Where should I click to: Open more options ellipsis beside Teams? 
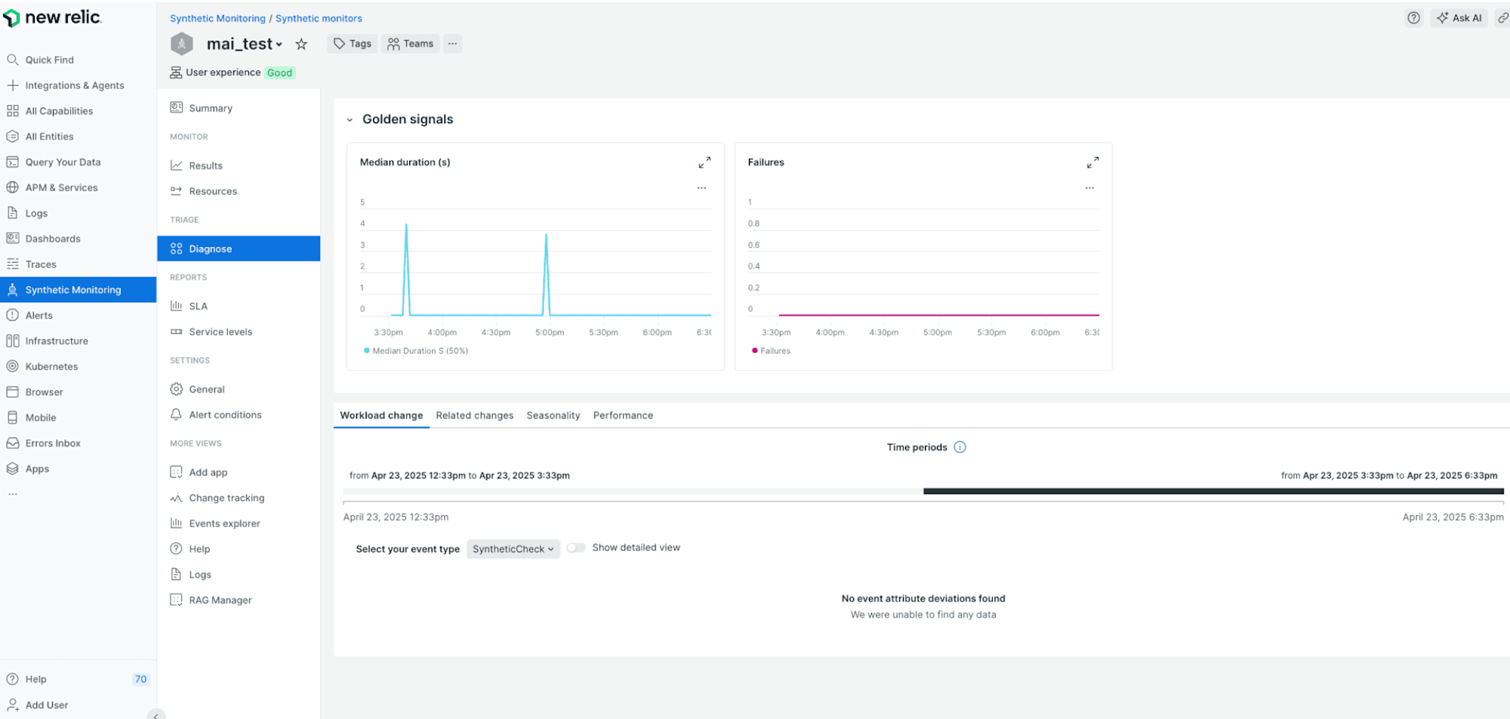coord(452,44)
